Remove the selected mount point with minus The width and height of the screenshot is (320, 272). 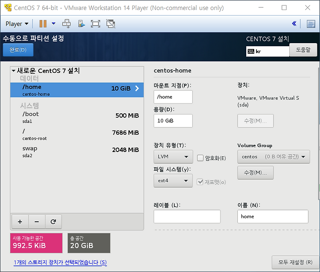pyautogui.click(x=37, y=222)
